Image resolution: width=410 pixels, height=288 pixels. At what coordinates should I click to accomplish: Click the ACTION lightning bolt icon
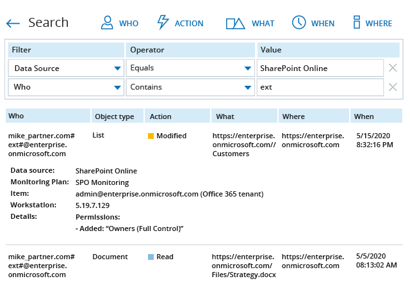[163, 22]
